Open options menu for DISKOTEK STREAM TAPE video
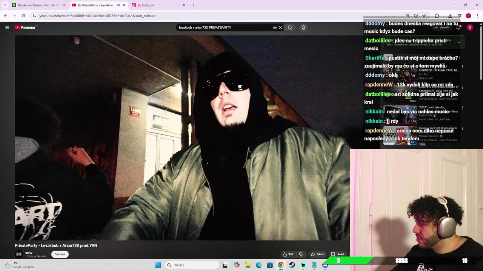The height and width of the screenshot is (271, 483). click(463, 67)
